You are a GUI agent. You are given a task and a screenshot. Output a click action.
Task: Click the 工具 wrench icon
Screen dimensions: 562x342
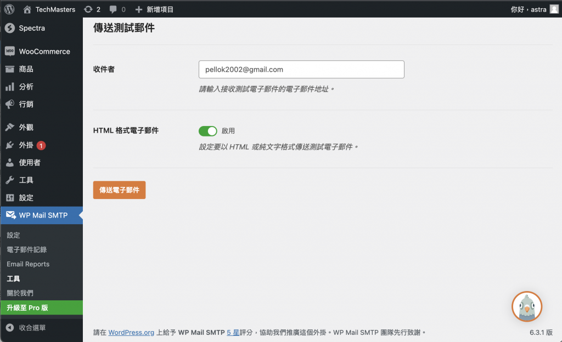pos(10,180)
